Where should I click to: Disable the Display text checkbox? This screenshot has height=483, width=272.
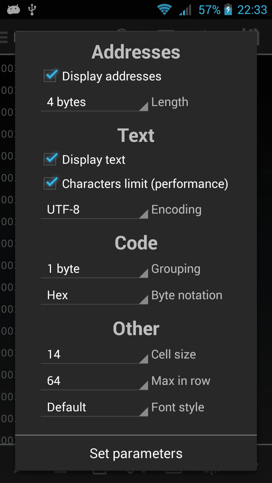pos(51,159)
